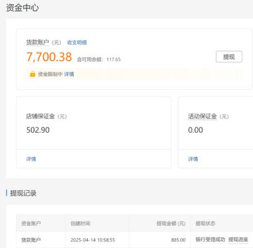The width and height of the screenshot is (253, 248).
Task: Click the 885.00 withdrawal amount cell
Action: pyautogui.click(x=178, y=240)
